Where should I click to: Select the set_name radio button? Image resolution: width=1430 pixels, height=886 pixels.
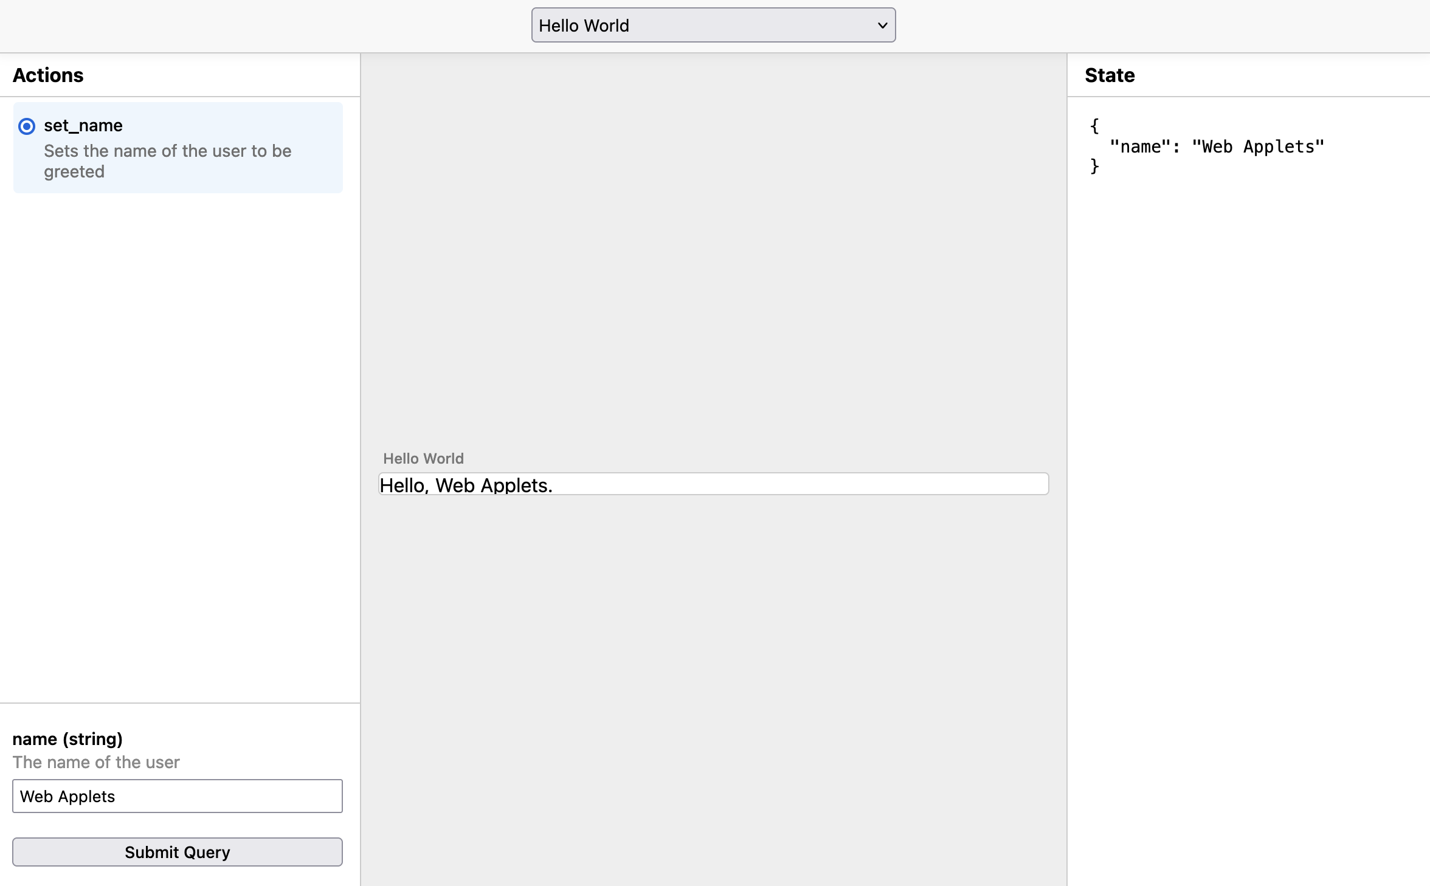pyautogui.click(x=27, y=126)
